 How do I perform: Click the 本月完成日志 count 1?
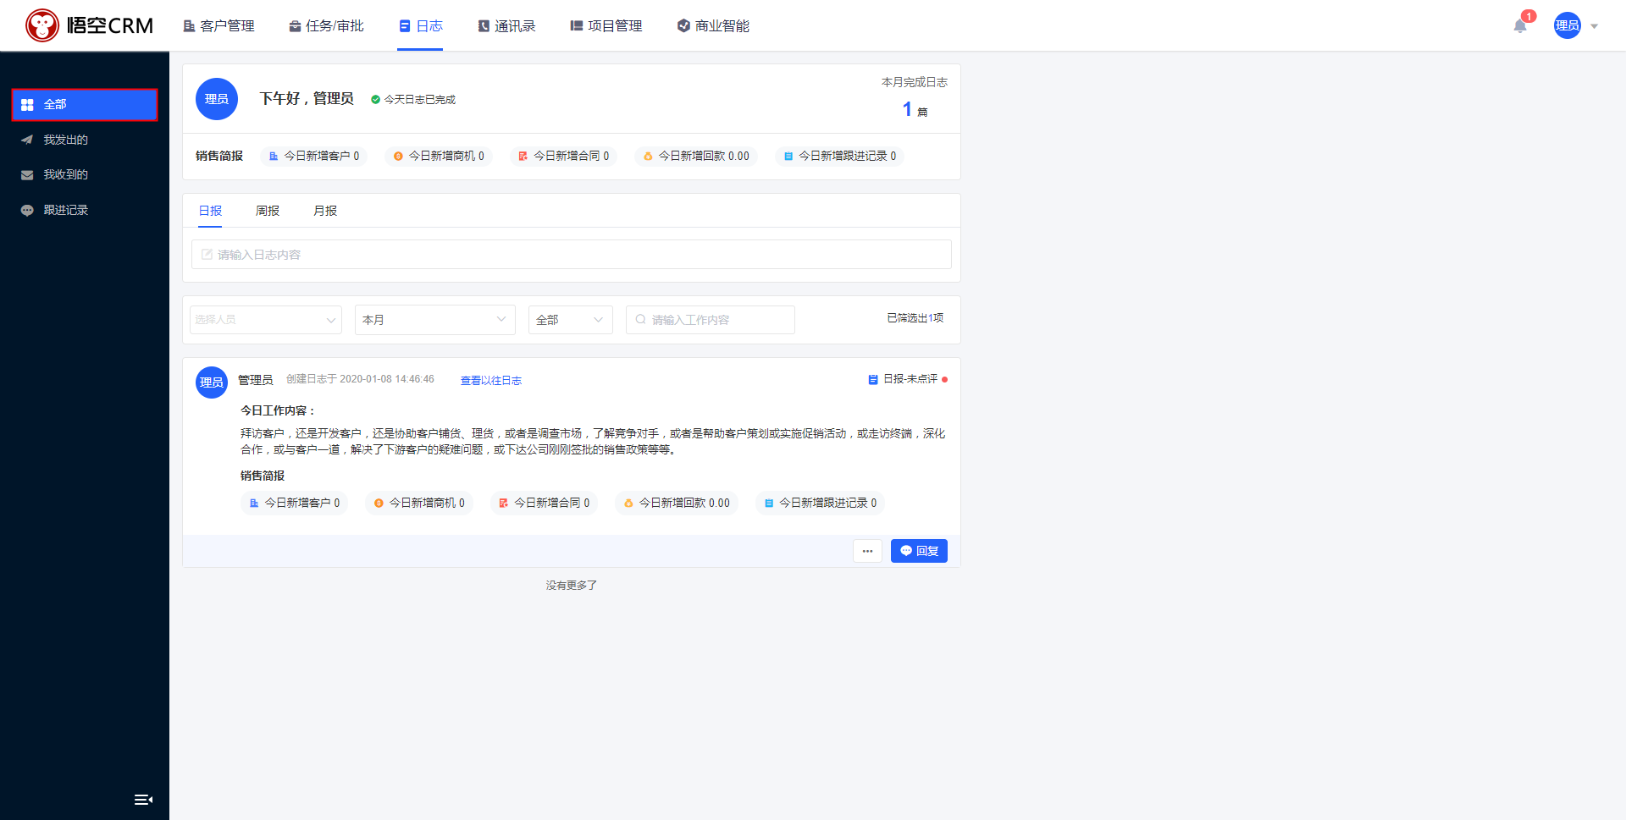(x=907, y=109)
